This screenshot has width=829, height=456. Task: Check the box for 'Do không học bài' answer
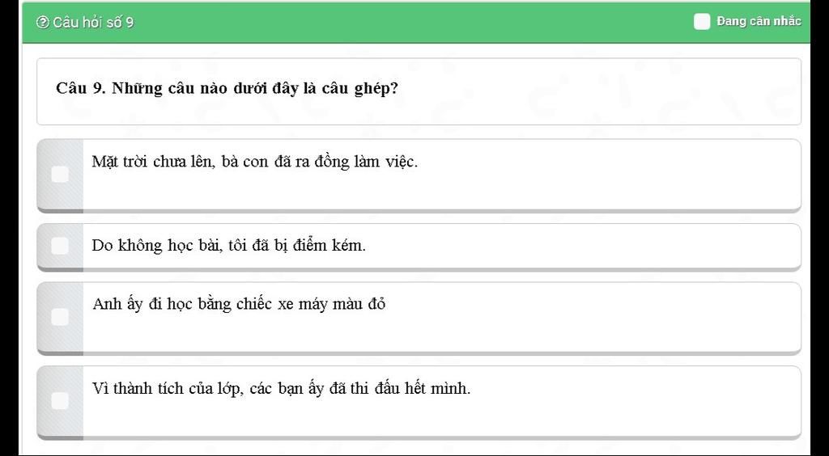60,246
